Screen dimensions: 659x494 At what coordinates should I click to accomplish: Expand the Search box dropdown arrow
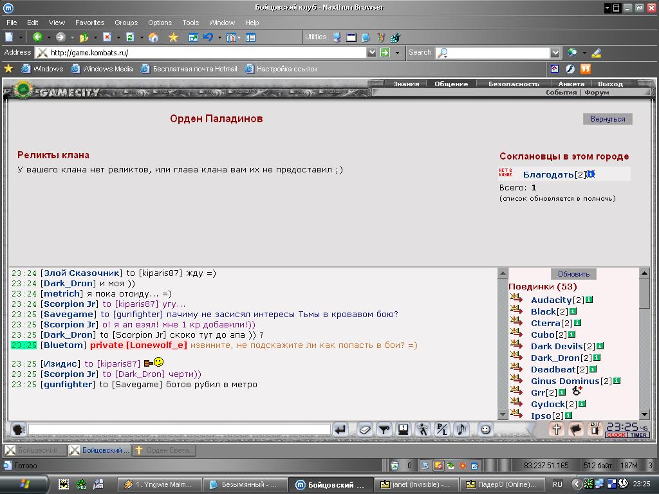coord(555,53)
